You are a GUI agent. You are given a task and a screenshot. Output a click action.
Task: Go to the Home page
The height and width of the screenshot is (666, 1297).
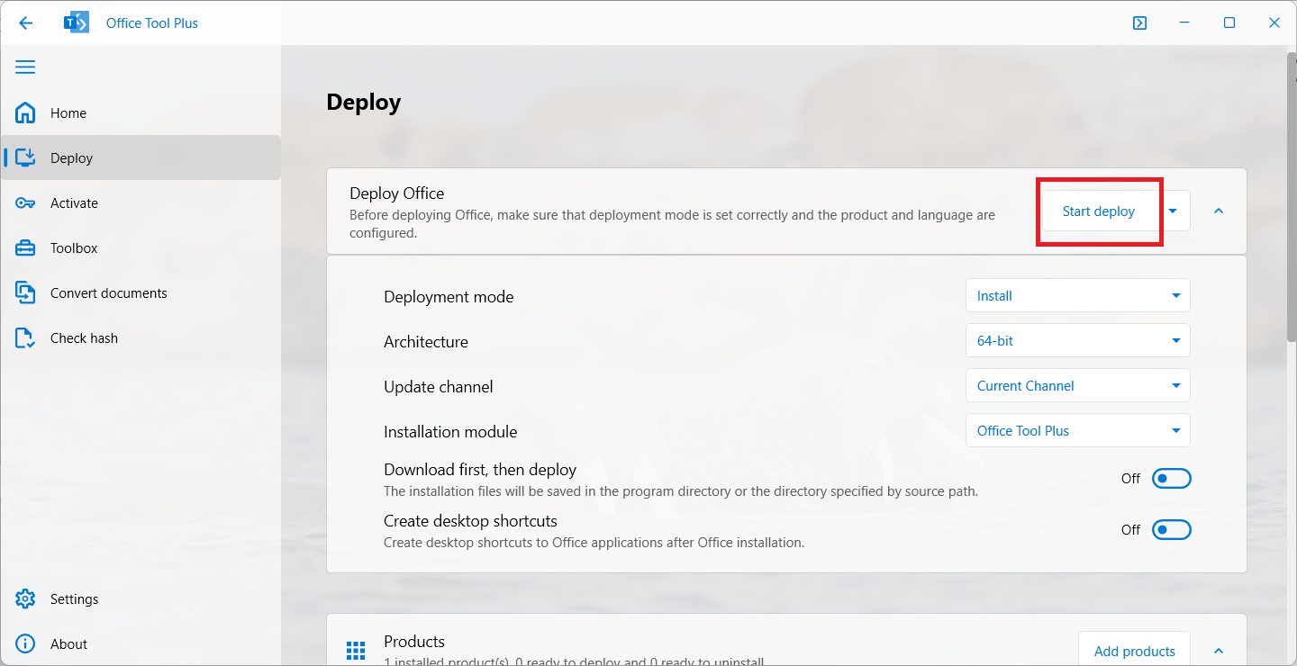[141, 113]
